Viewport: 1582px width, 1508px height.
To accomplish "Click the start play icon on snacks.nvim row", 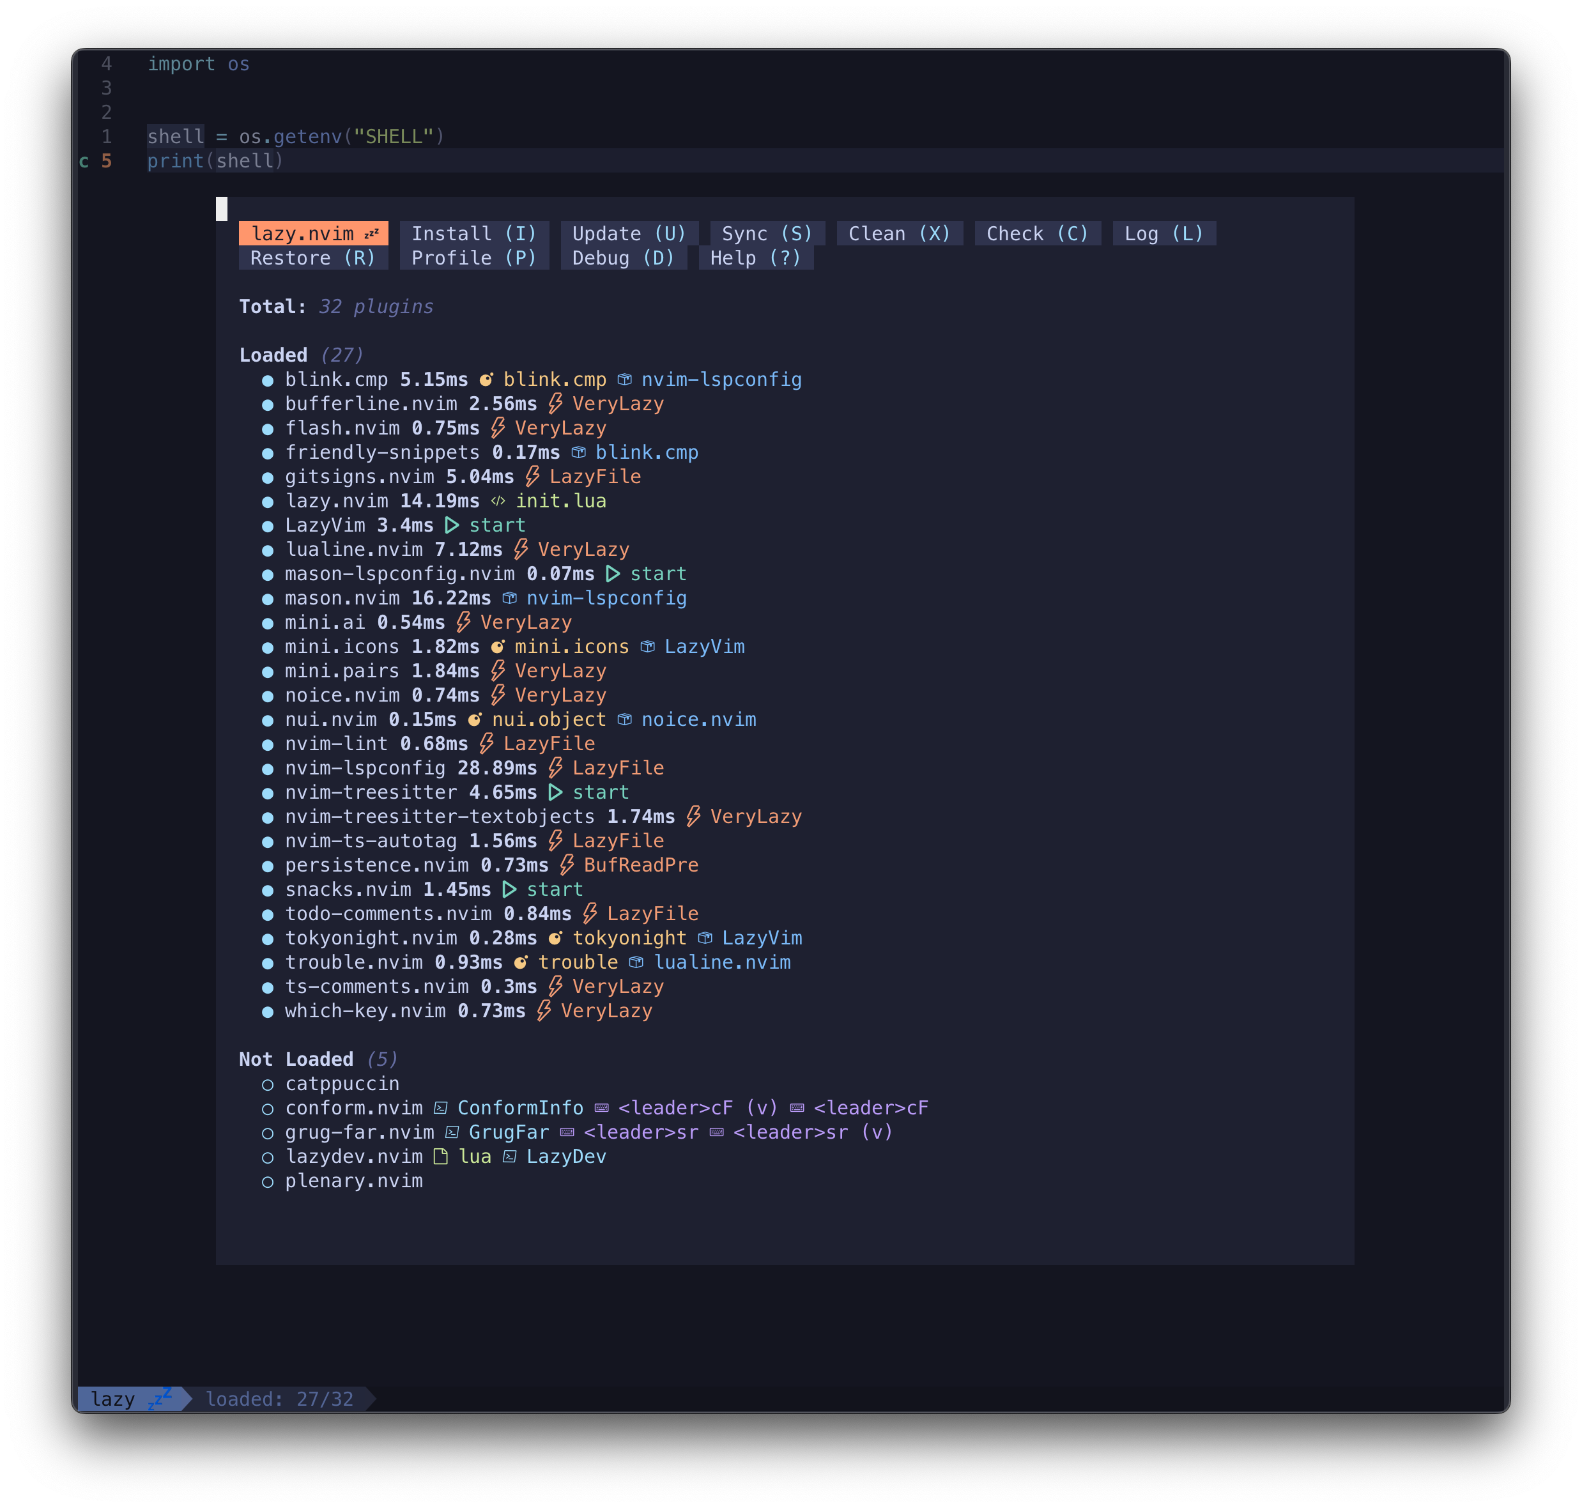I will tap(509, 889).
